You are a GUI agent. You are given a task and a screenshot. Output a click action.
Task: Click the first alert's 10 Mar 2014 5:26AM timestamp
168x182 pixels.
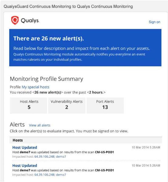pos(146,147)
